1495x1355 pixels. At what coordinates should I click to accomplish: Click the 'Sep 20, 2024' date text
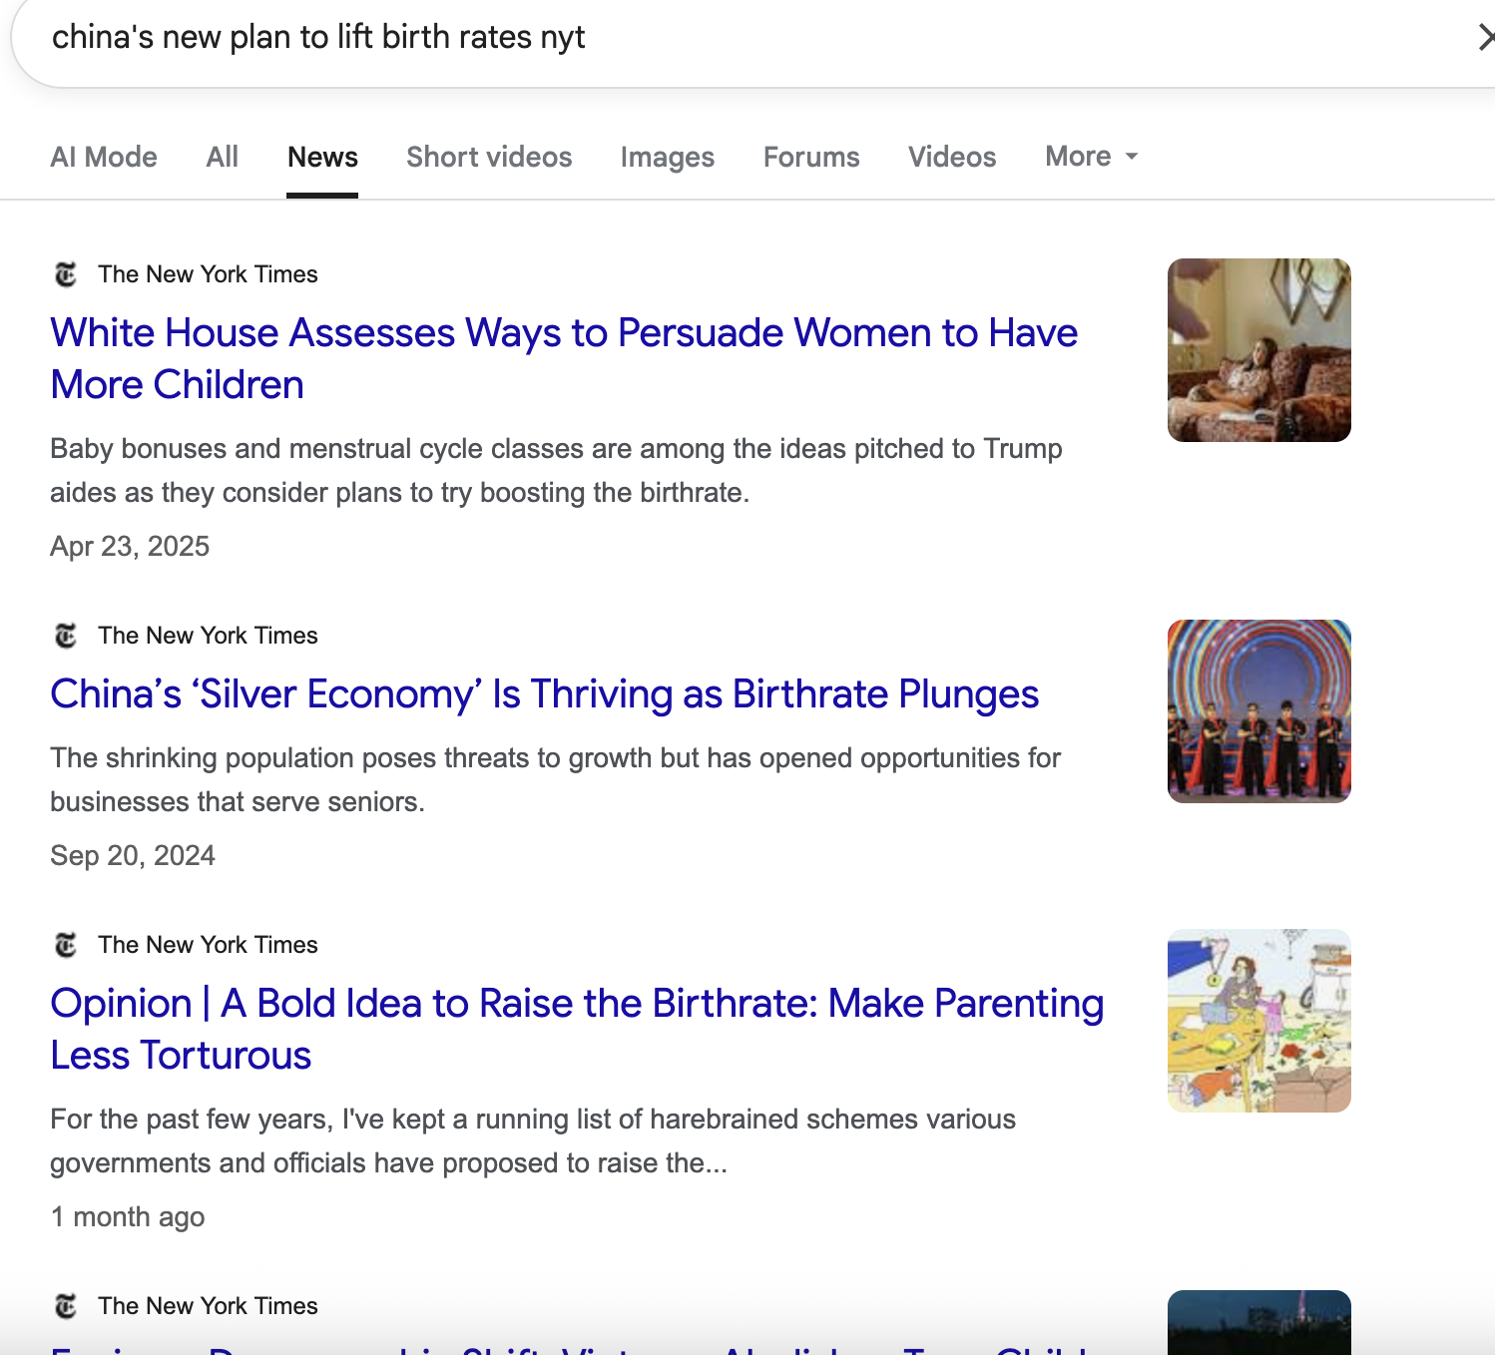coord(133,855)
